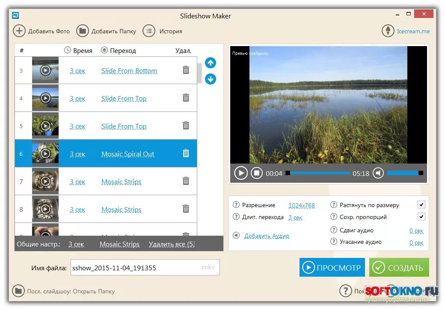Open Mosaic Spiral Out transition list
This screenshot has height=310, width=445.
[x=128, y=154]
